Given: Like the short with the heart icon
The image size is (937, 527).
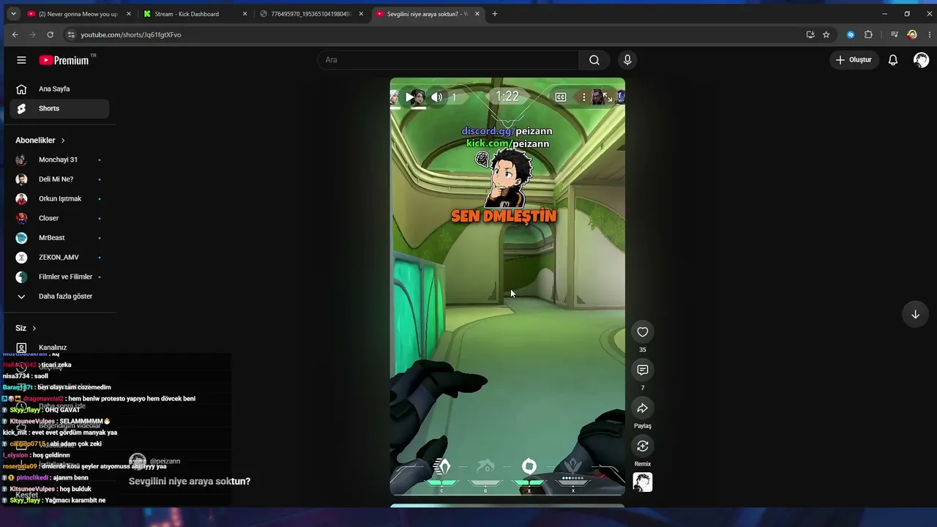Looking at the screenshot, I should pos(643,332).
